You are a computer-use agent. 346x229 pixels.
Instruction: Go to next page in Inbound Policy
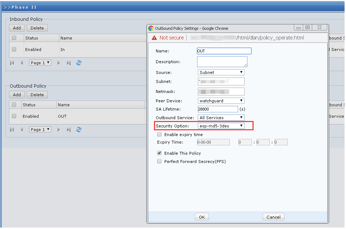click(x=59, y=63)
